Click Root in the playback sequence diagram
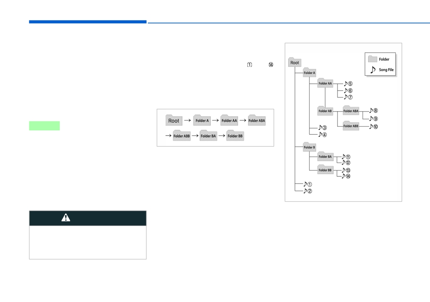 pos(174,121)
